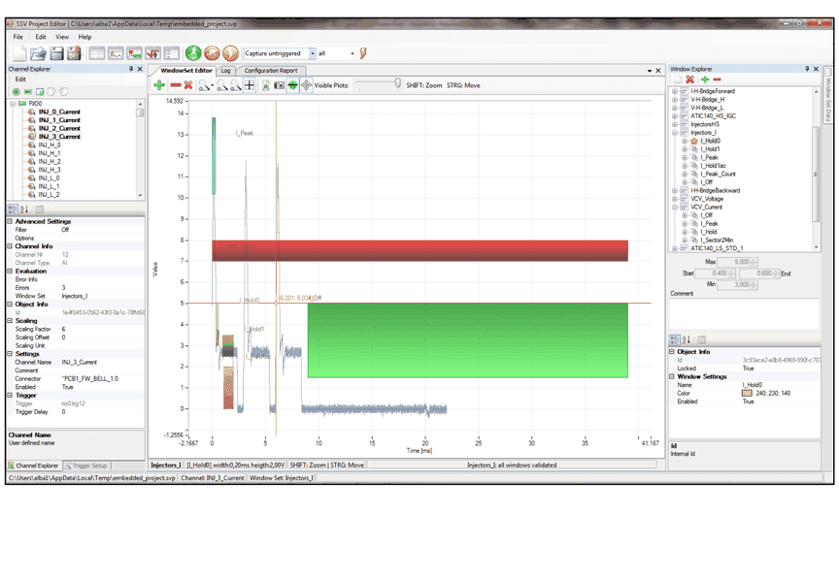Click the Comment text box
839x579 pixels.
744,314
